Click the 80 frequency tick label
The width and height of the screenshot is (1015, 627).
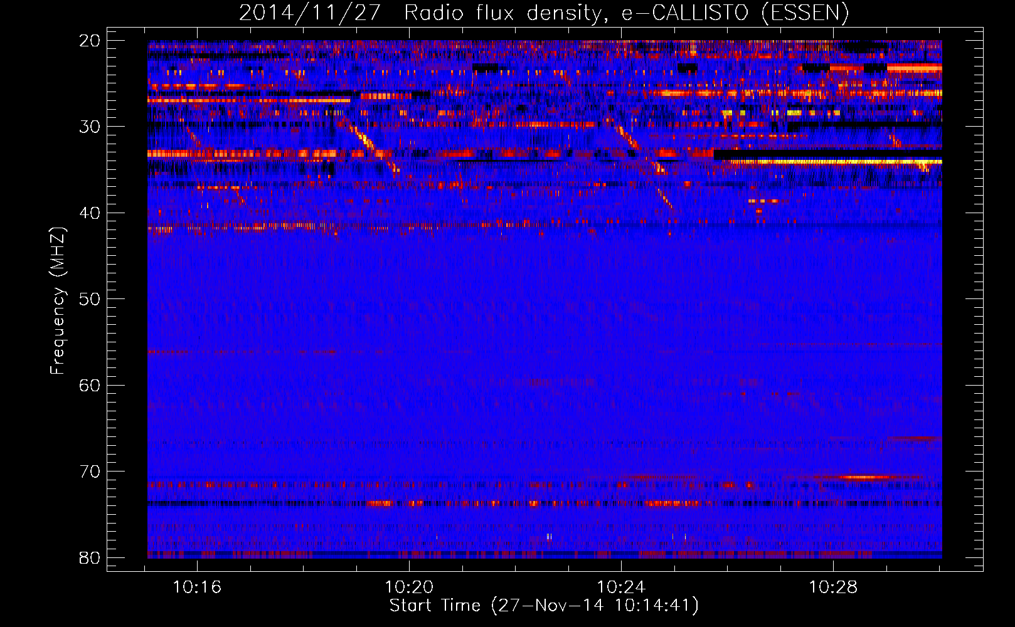click(90, 557)
